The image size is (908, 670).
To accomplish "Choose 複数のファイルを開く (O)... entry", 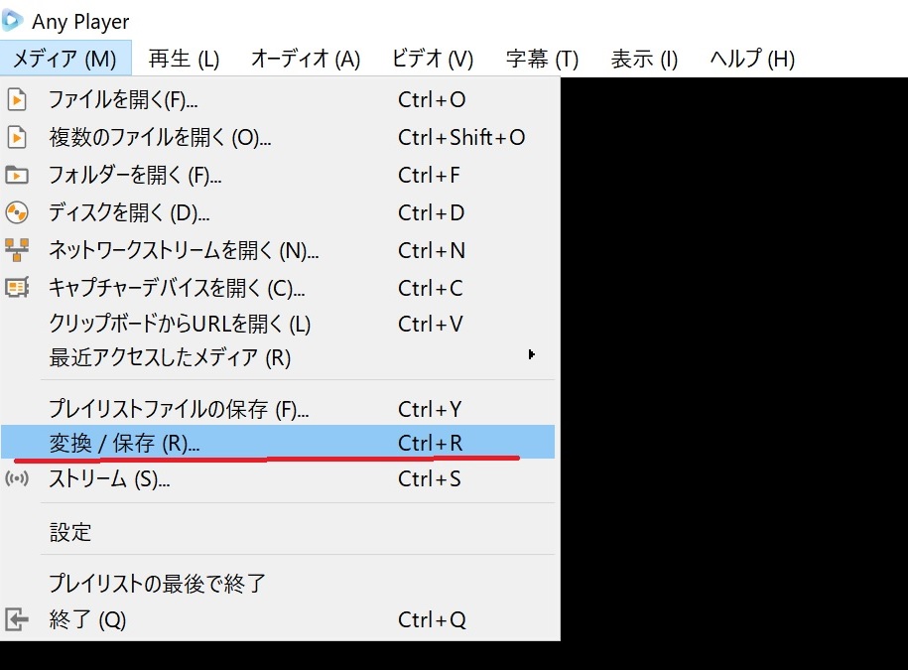I will point(278,137).
